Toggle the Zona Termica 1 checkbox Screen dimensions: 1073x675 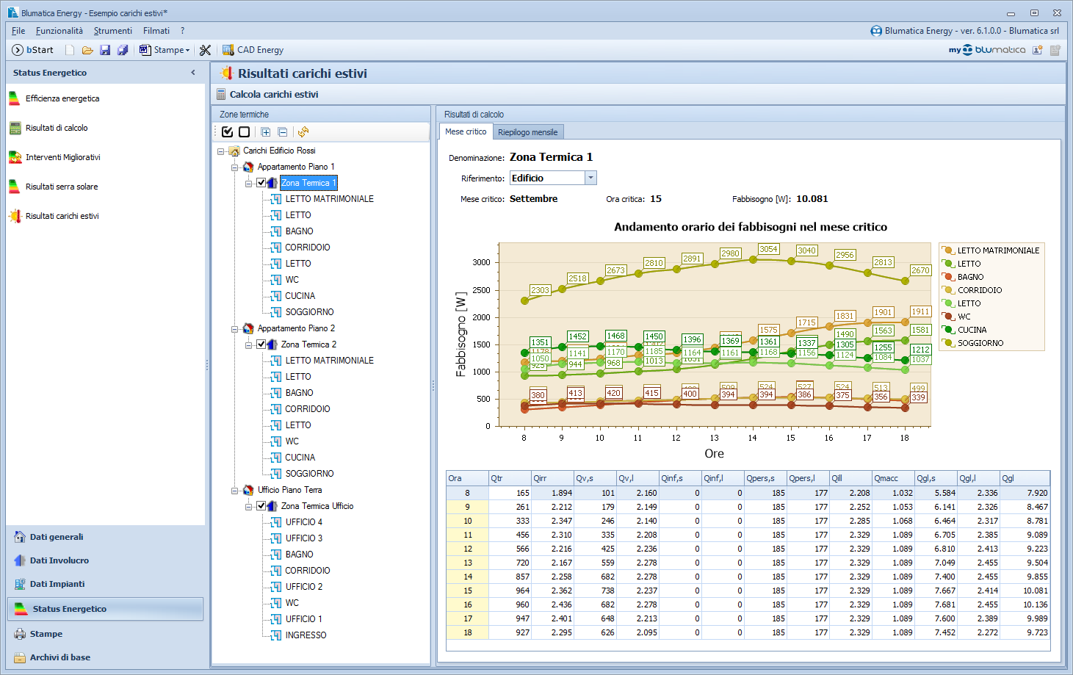(261, 183)
